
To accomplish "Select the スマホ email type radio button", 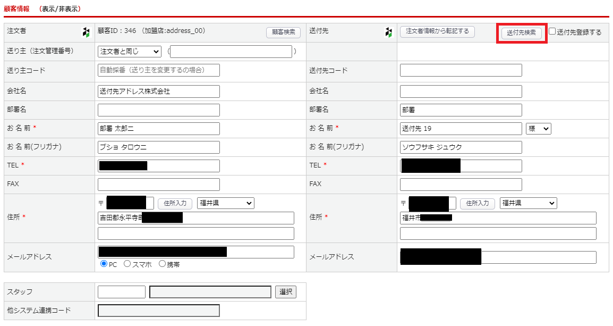I will 127,264.
